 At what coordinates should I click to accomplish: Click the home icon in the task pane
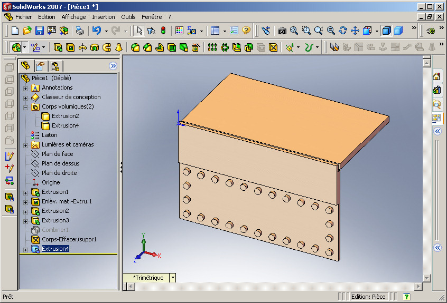click(436, 76)
